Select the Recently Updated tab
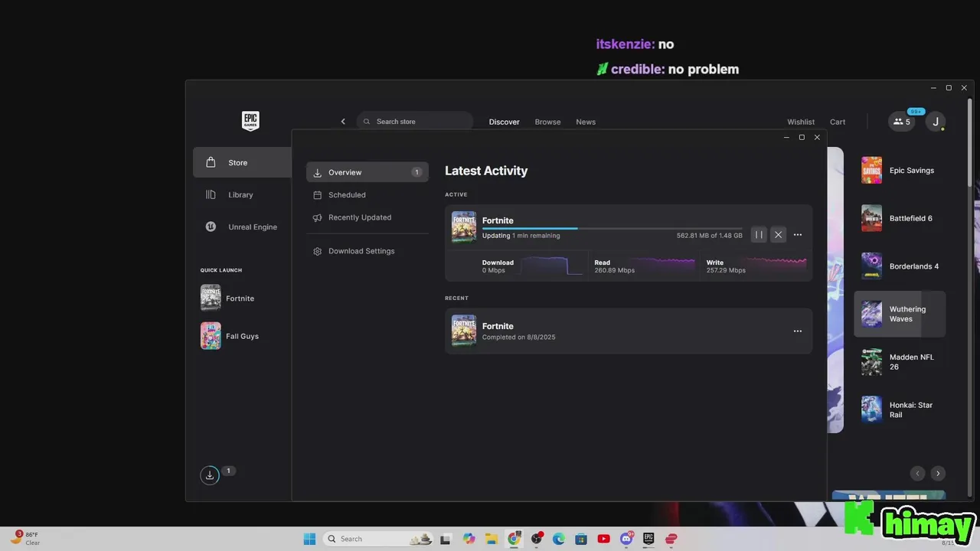980x551 pixels. click(367, 217)
